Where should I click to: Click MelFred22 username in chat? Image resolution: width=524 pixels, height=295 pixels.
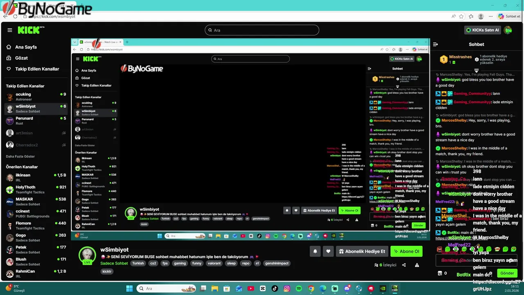(x=445, y=202)
